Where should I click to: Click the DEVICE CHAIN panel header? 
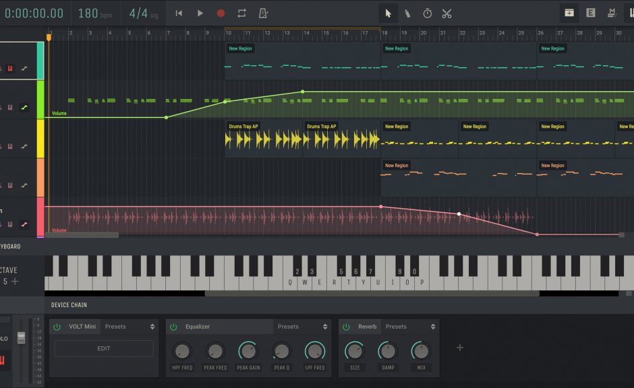click(71, 304)
